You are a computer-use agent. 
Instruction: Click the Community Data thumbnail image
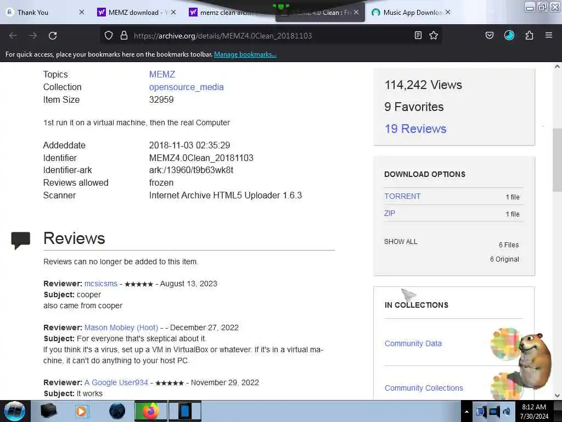pyautogui.click(x=505, y=344)
